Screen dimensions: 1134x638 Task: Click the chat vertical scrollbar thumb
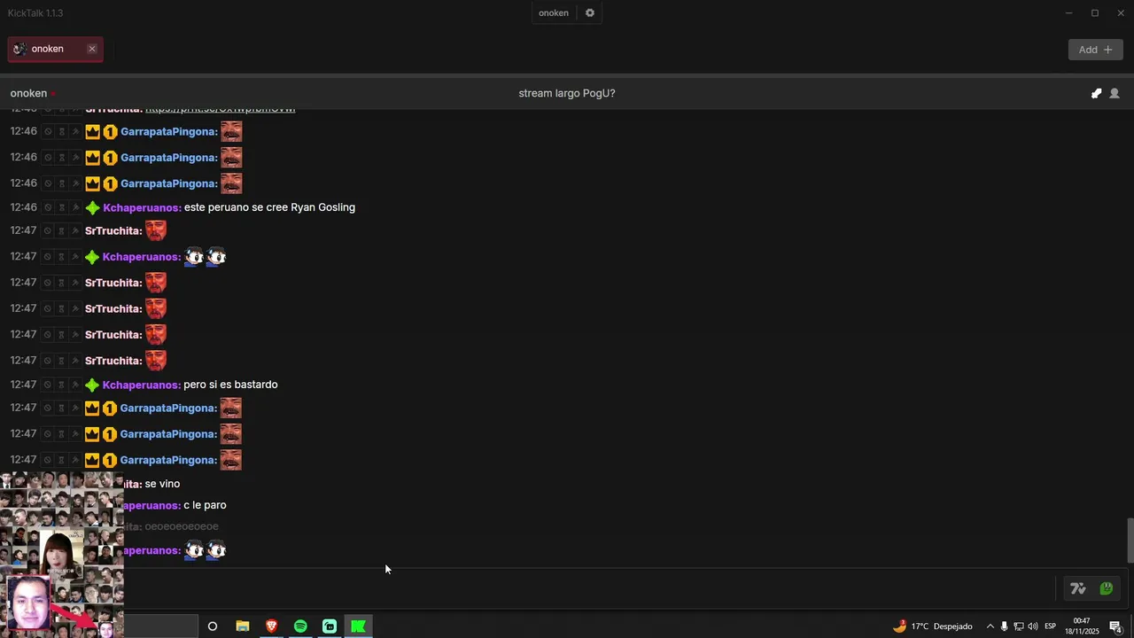[1130, 540]
